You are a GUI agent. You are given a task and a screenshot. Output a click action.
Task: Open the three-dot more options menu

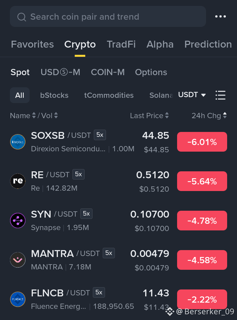click(x=221, y=16)
